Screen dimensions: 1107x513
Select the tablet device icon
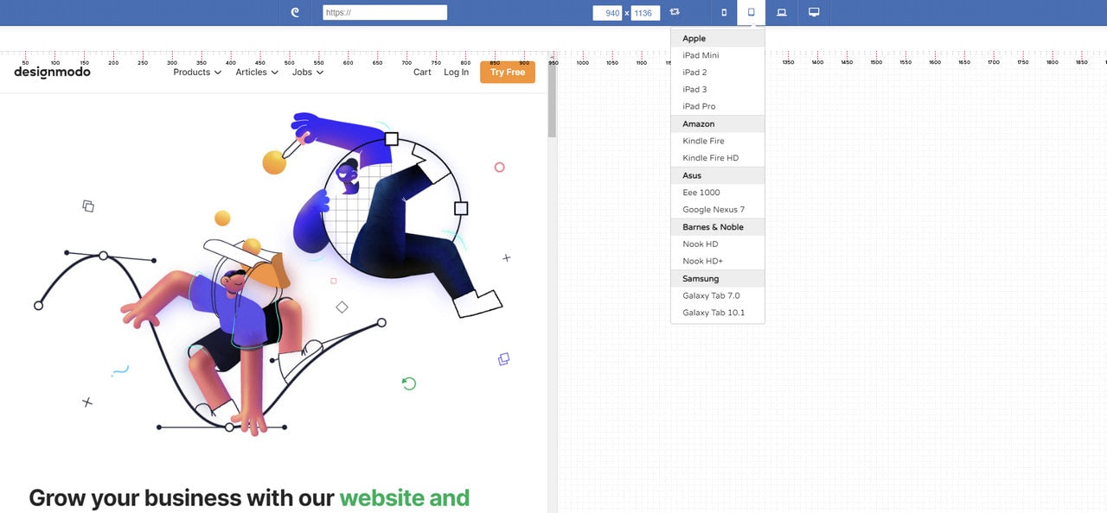752,12
